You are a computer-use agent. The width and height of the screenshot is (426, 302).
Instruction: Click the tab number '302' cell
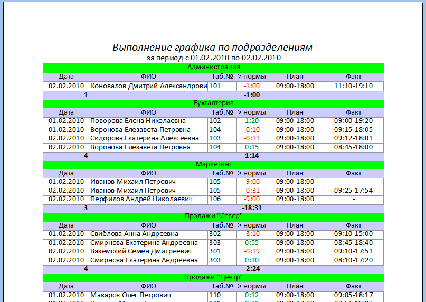pyautogui.click(x=222, y=234)
